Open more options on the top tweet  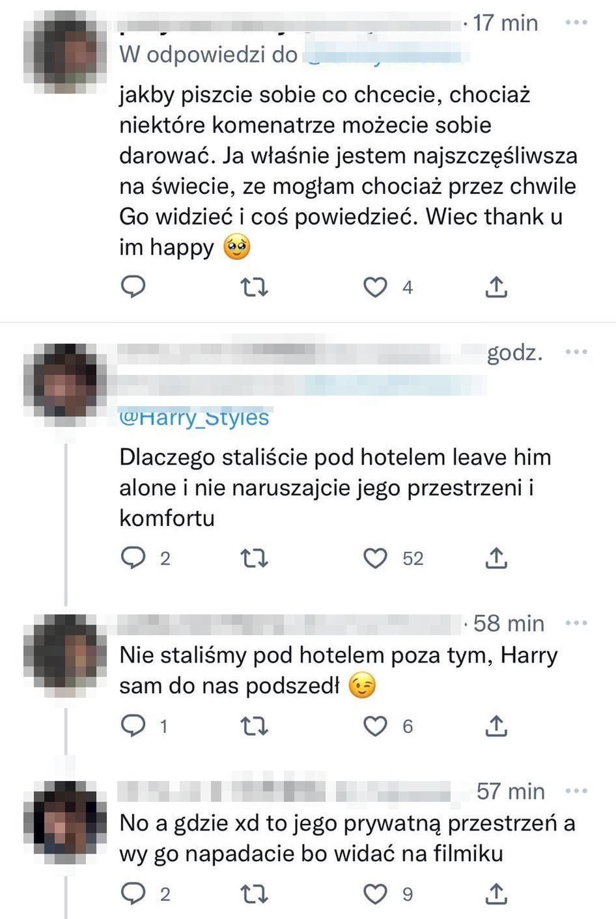click(x=576, y=23)
